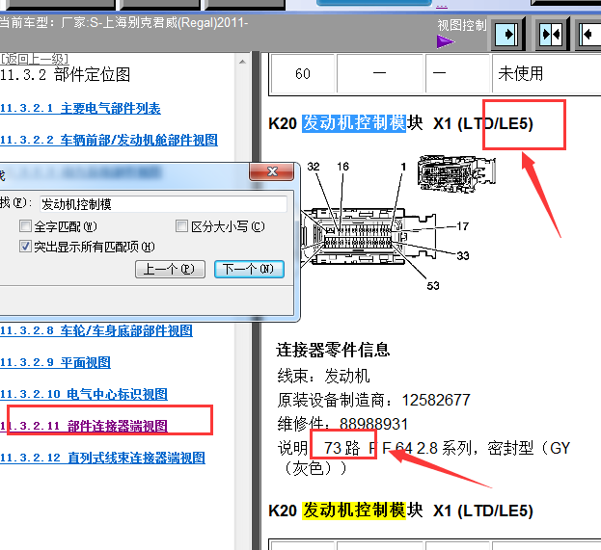Open link 11.3.2.8 车轮/车身底部部件视图
Image resolution: width=601 pixels, height=550 pixels.
[96, 330]
